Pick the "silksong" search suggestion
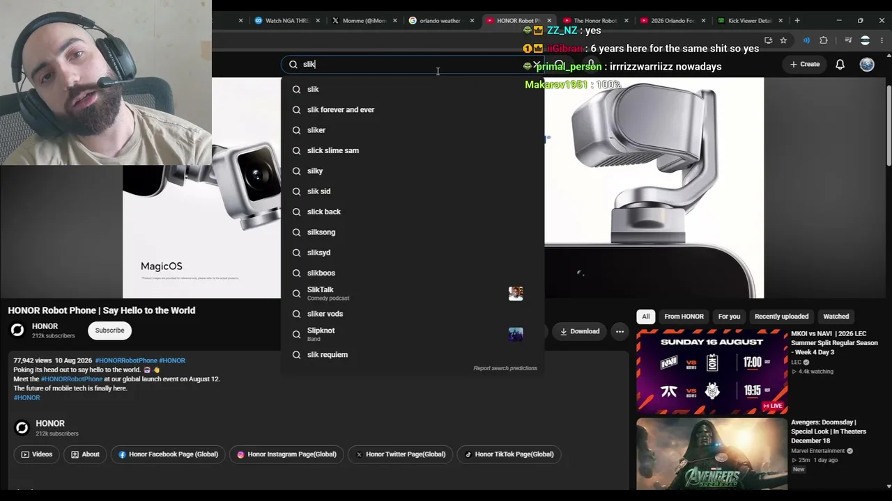 point(413,232)
